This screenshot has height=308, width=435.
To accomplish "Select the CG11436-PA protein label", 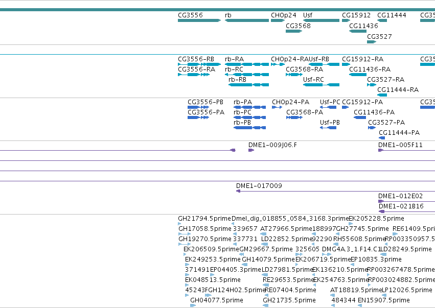I will coord(374,112).
